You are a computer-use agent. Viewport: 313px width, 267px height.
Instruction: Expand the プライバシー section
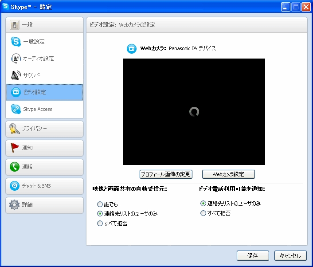pyautogui.click(x=44, y=129)
